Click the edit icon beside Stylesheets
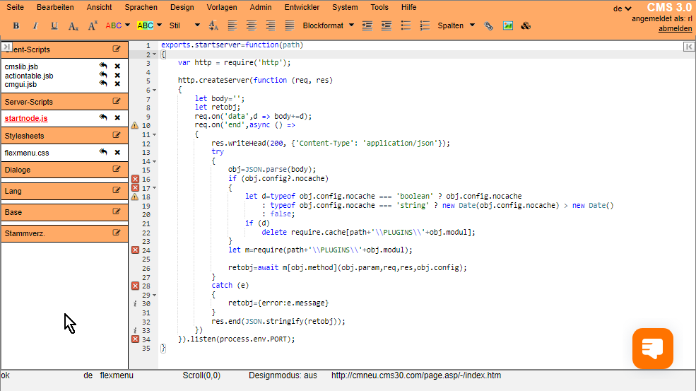The height and width of the screenshot is (391, 696). pos(117,135)
